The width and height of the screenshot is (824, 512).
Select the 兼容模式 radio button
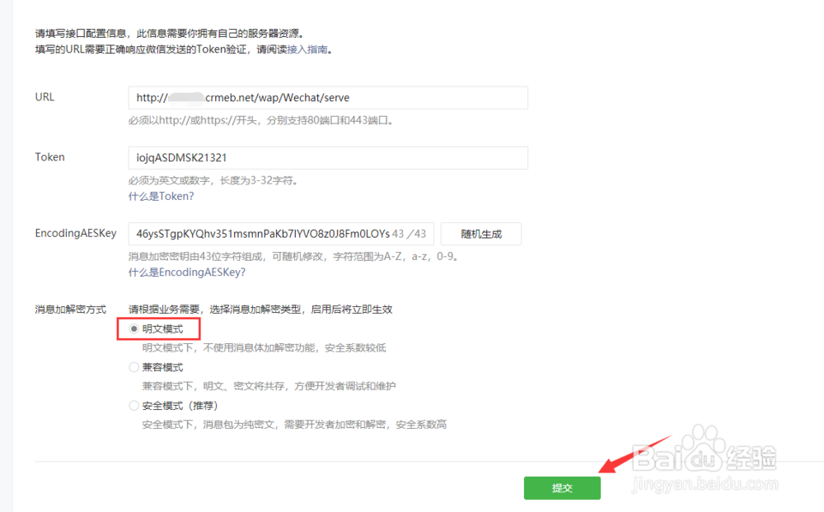(x=133, y=366)
